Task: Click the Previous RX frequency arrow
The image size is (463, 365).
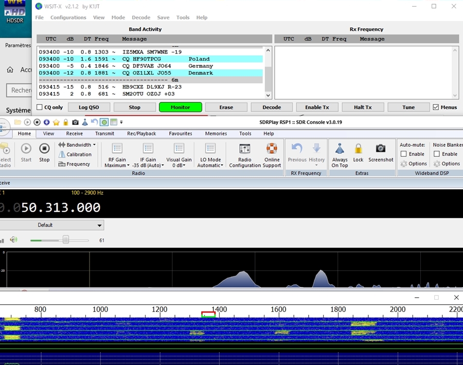Action: 297,152
